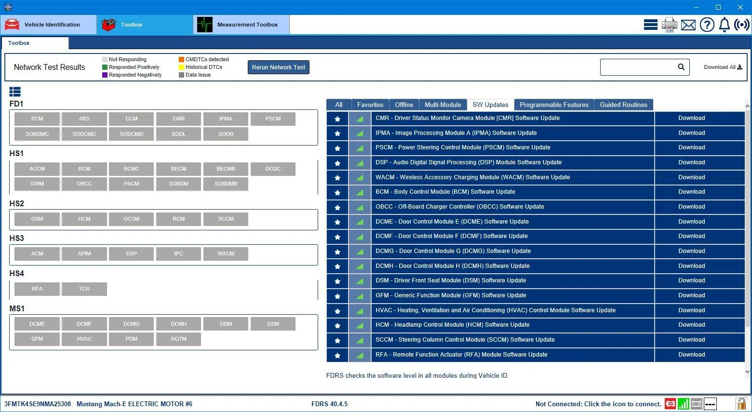This screenshot has width=752, height=412.
Task: Open the Offline tab
Action: (x=404, y=105)
